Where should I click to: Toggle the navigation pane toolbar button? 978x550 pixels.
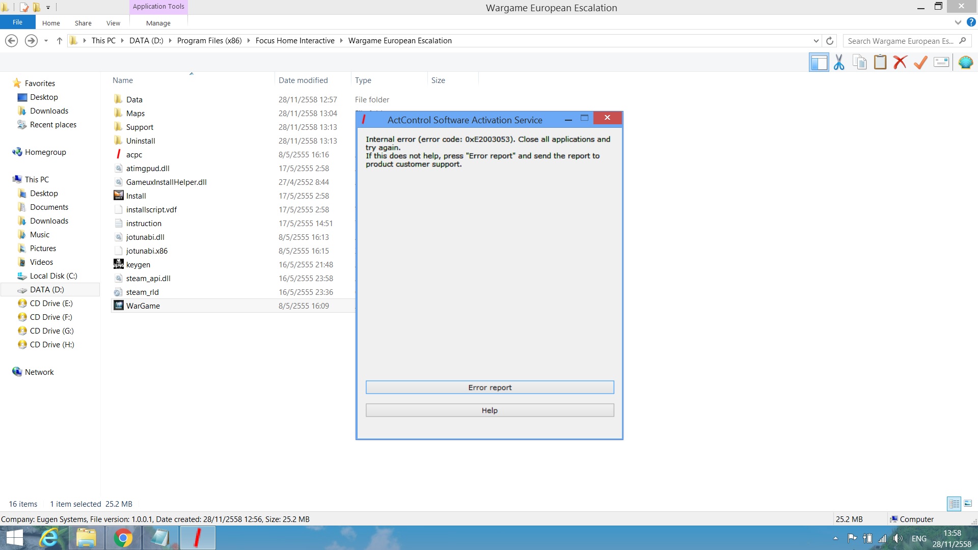(x=819, y=63)
